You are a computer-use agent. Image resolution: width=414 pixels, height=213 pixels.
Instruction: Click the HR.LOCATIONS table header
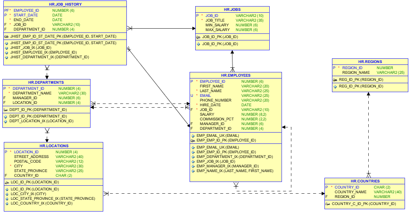[54, 146]
